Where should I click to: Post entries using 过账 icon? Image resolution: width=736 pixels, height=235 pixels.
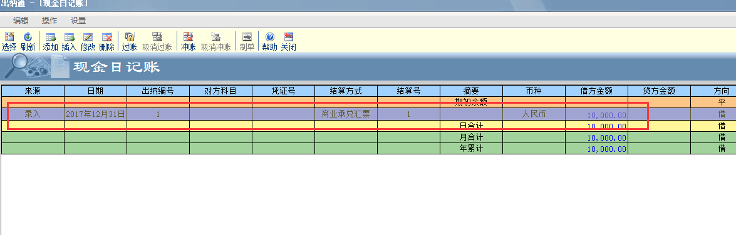(129, 41)
